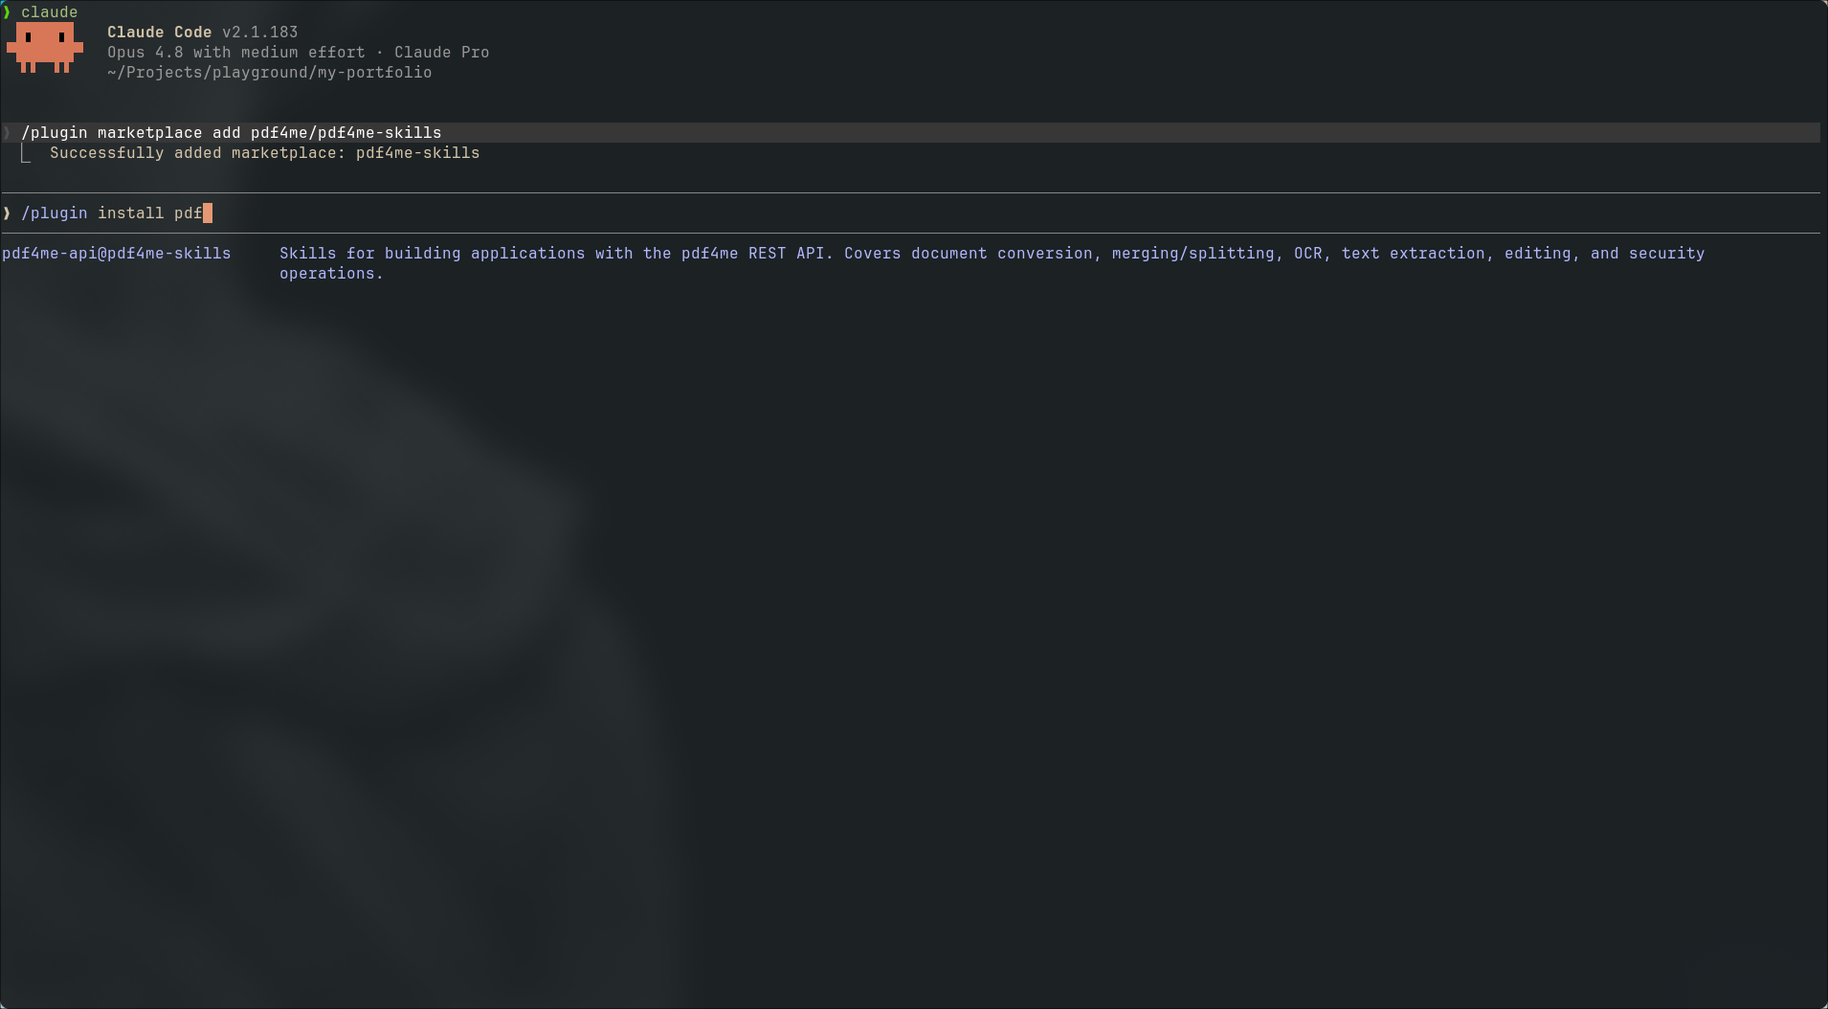The image size is (1828, 1009).
Task: Select the pdf4me-api@pdf4me-skills autocomplete suggestion
Action: [117, 253]
